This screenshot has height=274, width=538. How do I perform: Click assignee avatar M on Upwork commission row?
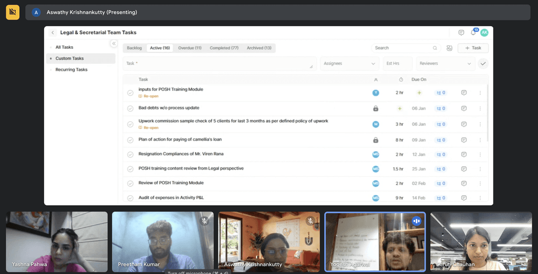click(376, 124)
